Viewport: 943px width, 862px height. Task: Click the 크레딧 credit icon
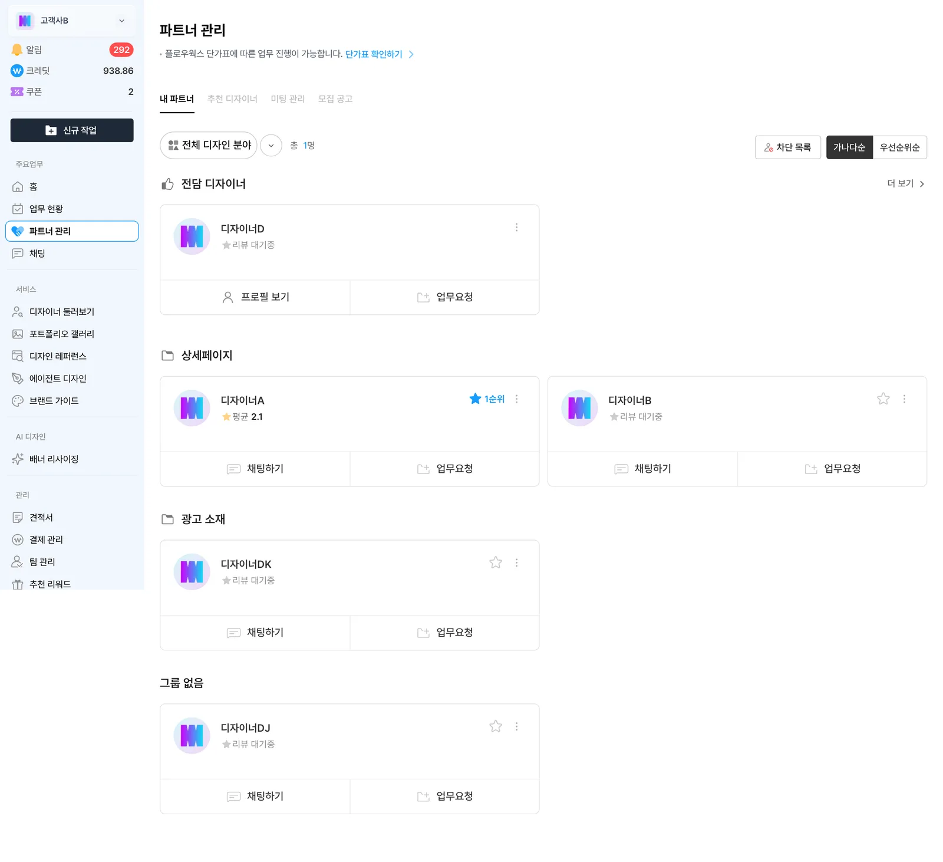pyautogui.click(x=17, y=71)
